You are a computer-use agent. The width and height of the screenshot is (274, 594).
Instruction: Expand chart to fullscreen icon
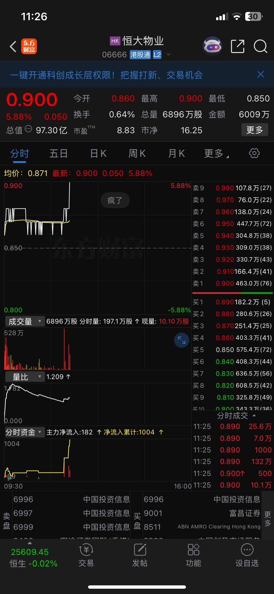[x=182, y=340]
